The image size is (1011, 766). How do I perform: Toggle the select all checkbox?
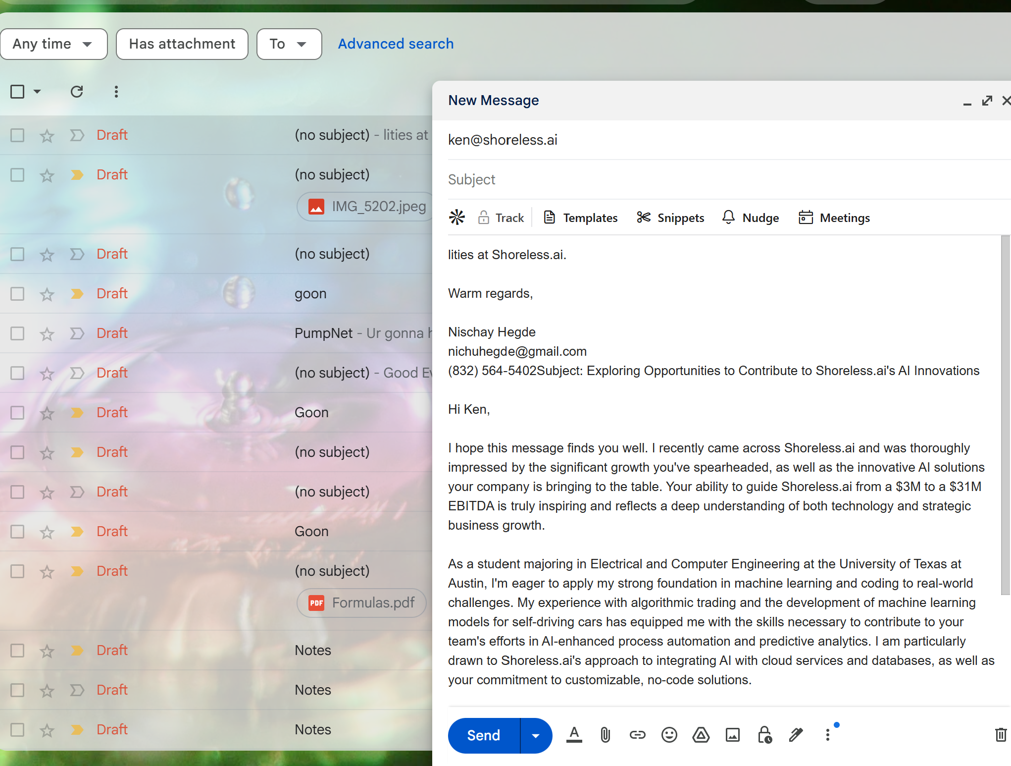coord(17,92)
